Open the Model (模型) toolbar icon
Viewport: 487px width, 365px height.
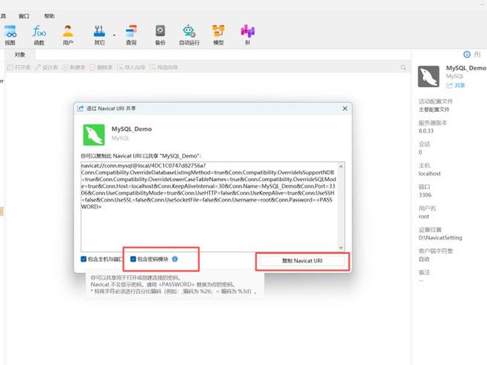click(219, 35)
